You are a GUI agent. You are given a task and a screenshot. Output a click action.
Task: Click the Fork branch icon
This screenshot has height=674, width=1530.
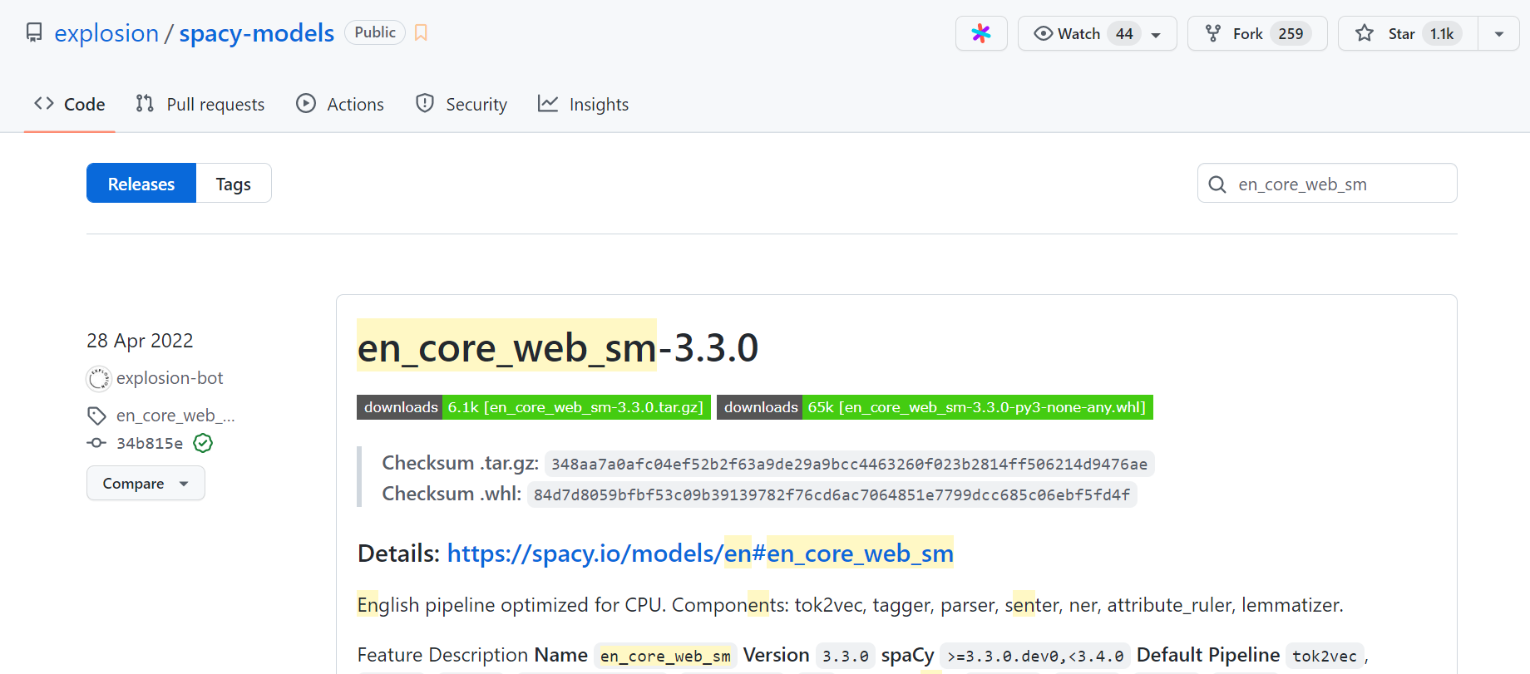[1213, 33]
